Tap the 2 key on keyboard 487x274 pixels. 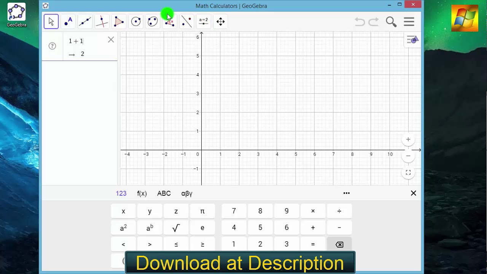(x=260, y=244)
